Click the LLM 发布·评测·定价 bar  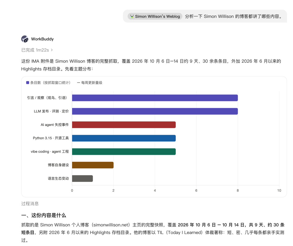tap(155, 111)
